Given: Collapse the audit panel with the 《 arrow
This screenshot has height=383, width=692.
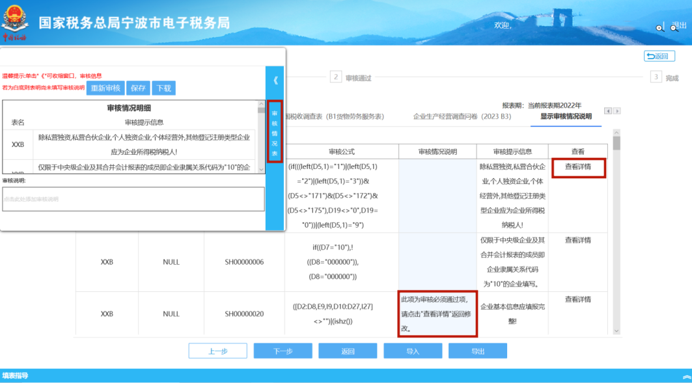Looking at the screenshot, I should 275,81.
